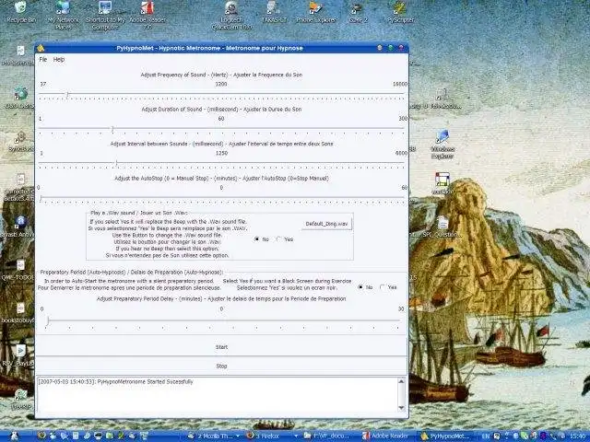This screenshot has height=442, width=590.
Task: Click the interval between sounds slider handle
Action: point(116,163)
